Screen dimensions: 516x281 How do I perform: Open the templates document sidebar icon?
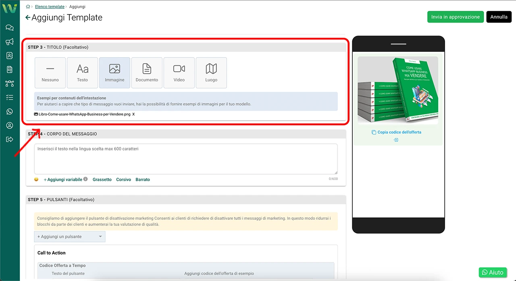coord(10,70)
